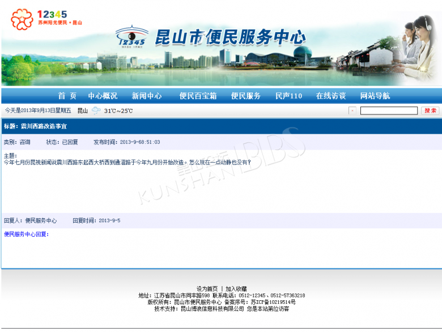This screenshot has height=332, width=442.
Task: Click the cloudy weather icon beside 昆山
Action: click(96, 110)
